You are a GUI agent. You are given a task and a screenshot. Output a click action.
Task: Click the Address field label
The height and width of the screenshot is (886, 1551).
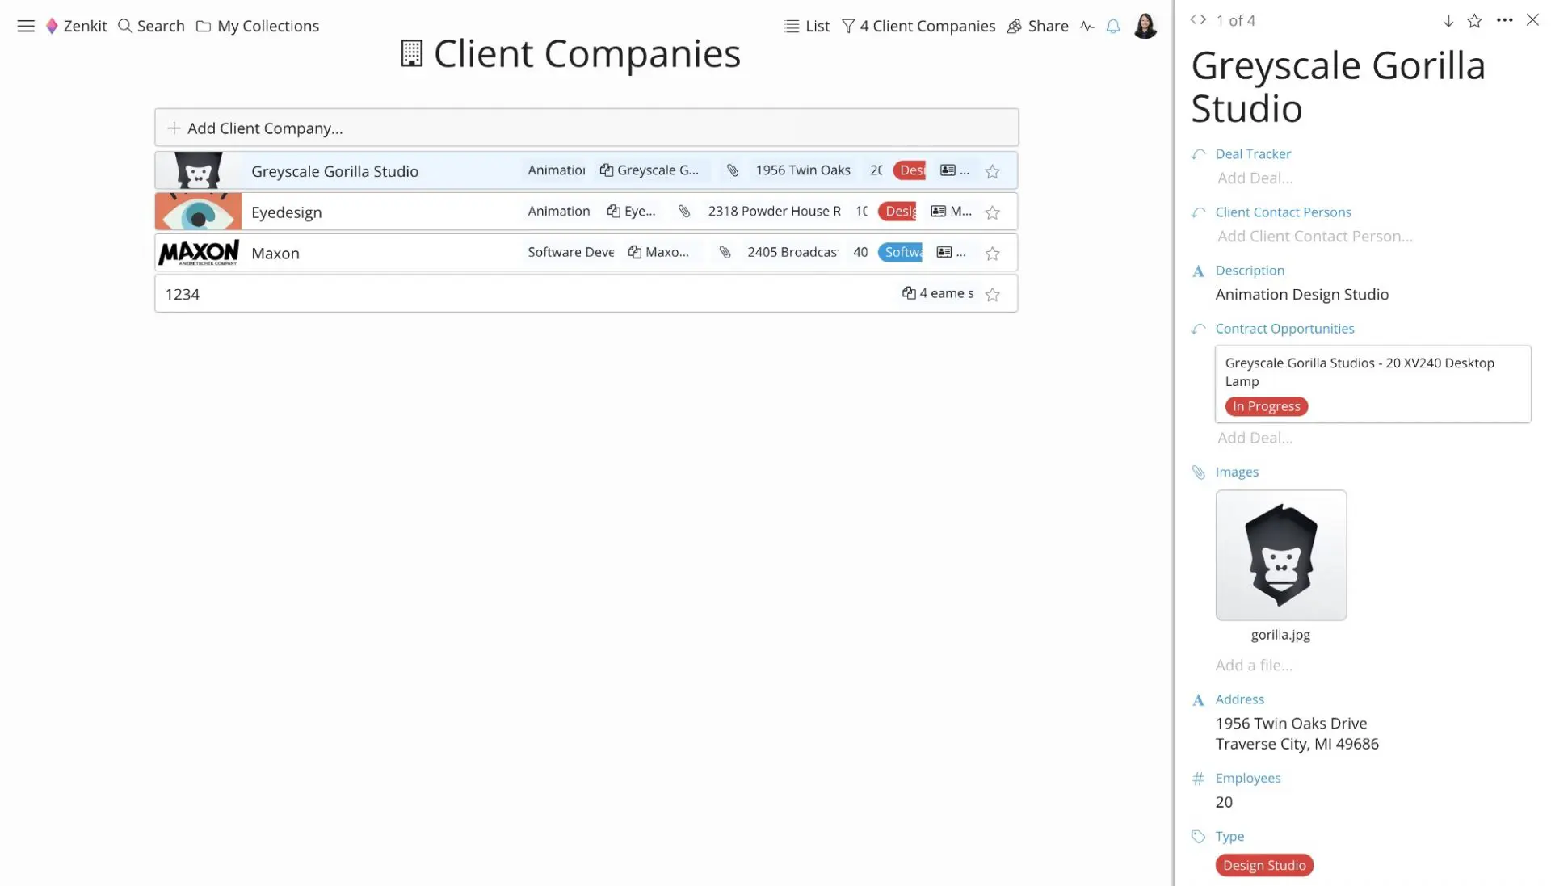click(1240, 699)
